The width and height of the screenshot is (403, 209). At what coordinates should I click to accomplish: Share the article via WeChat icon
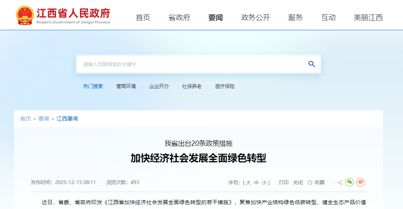tap(349, 183)
